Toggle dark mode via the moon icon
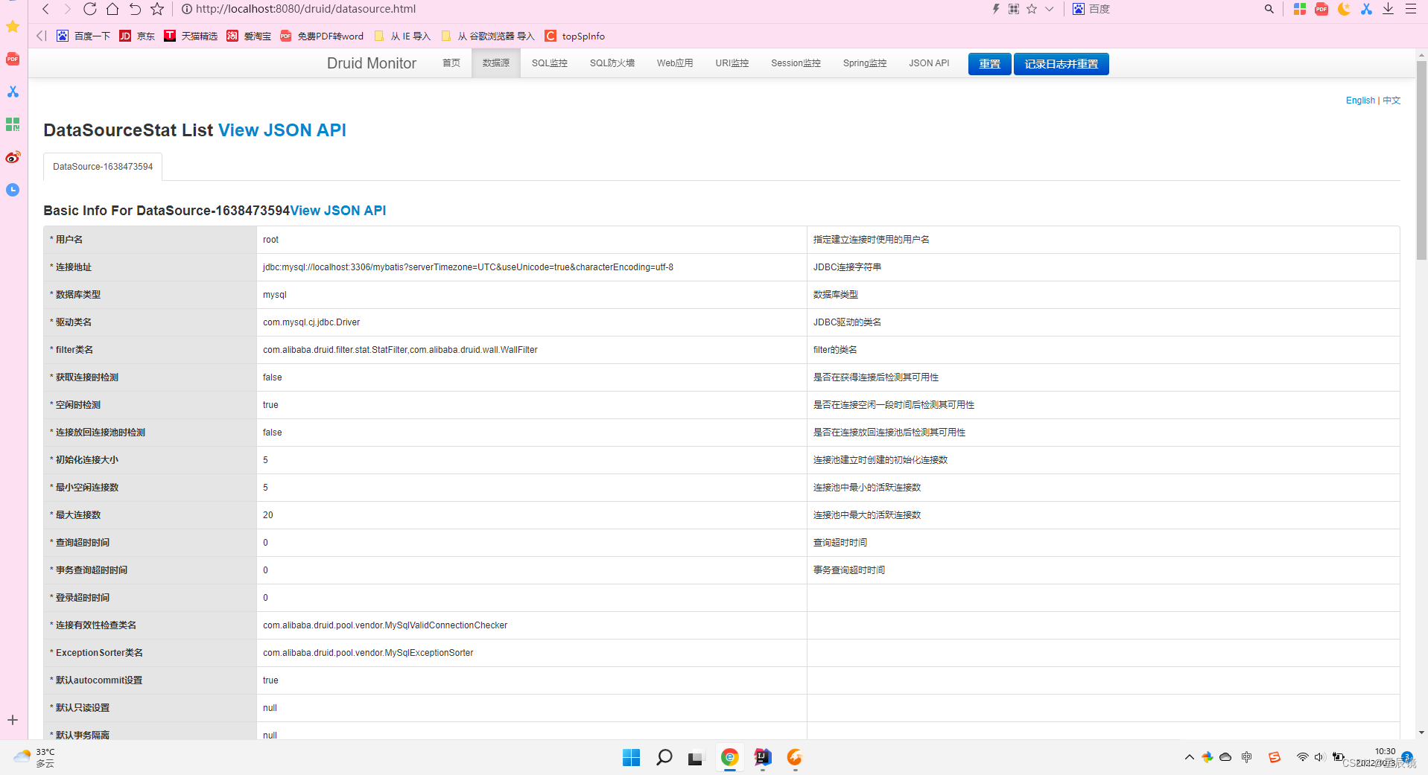1428x775 pixels. pos(1343,9)
